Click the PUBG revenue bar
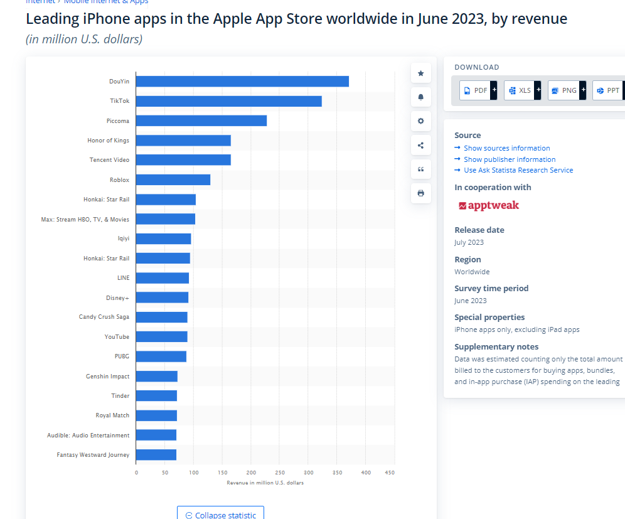625x519 pixels. (x=161, y=356)
